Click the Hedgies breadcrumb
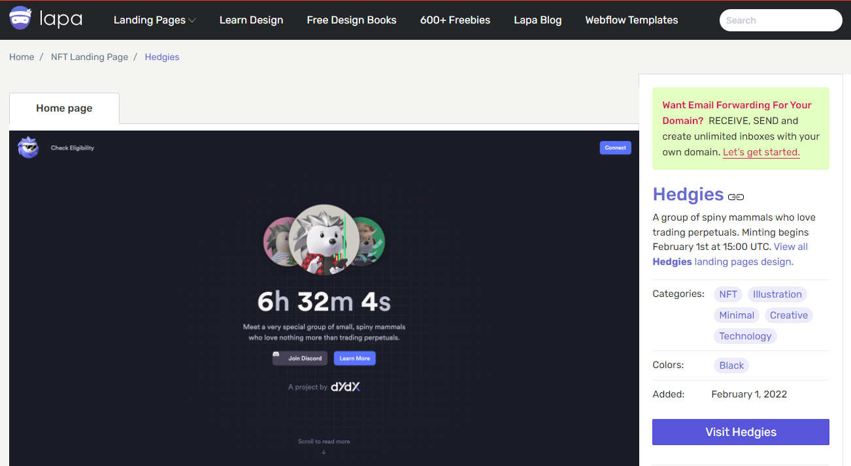The width and height of the screenshot is (851, 466). click(x=162, y=57)
